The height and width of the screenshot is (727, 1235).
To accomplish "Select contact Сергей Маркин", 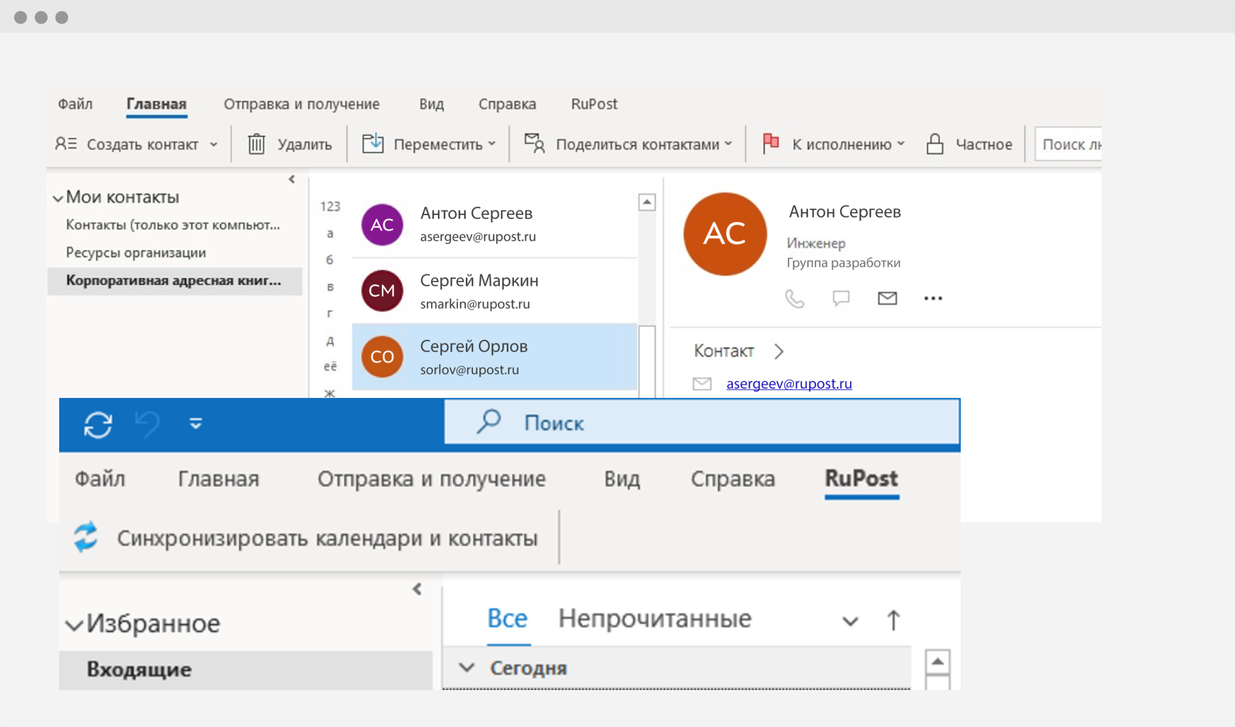I will pos(495,291).
